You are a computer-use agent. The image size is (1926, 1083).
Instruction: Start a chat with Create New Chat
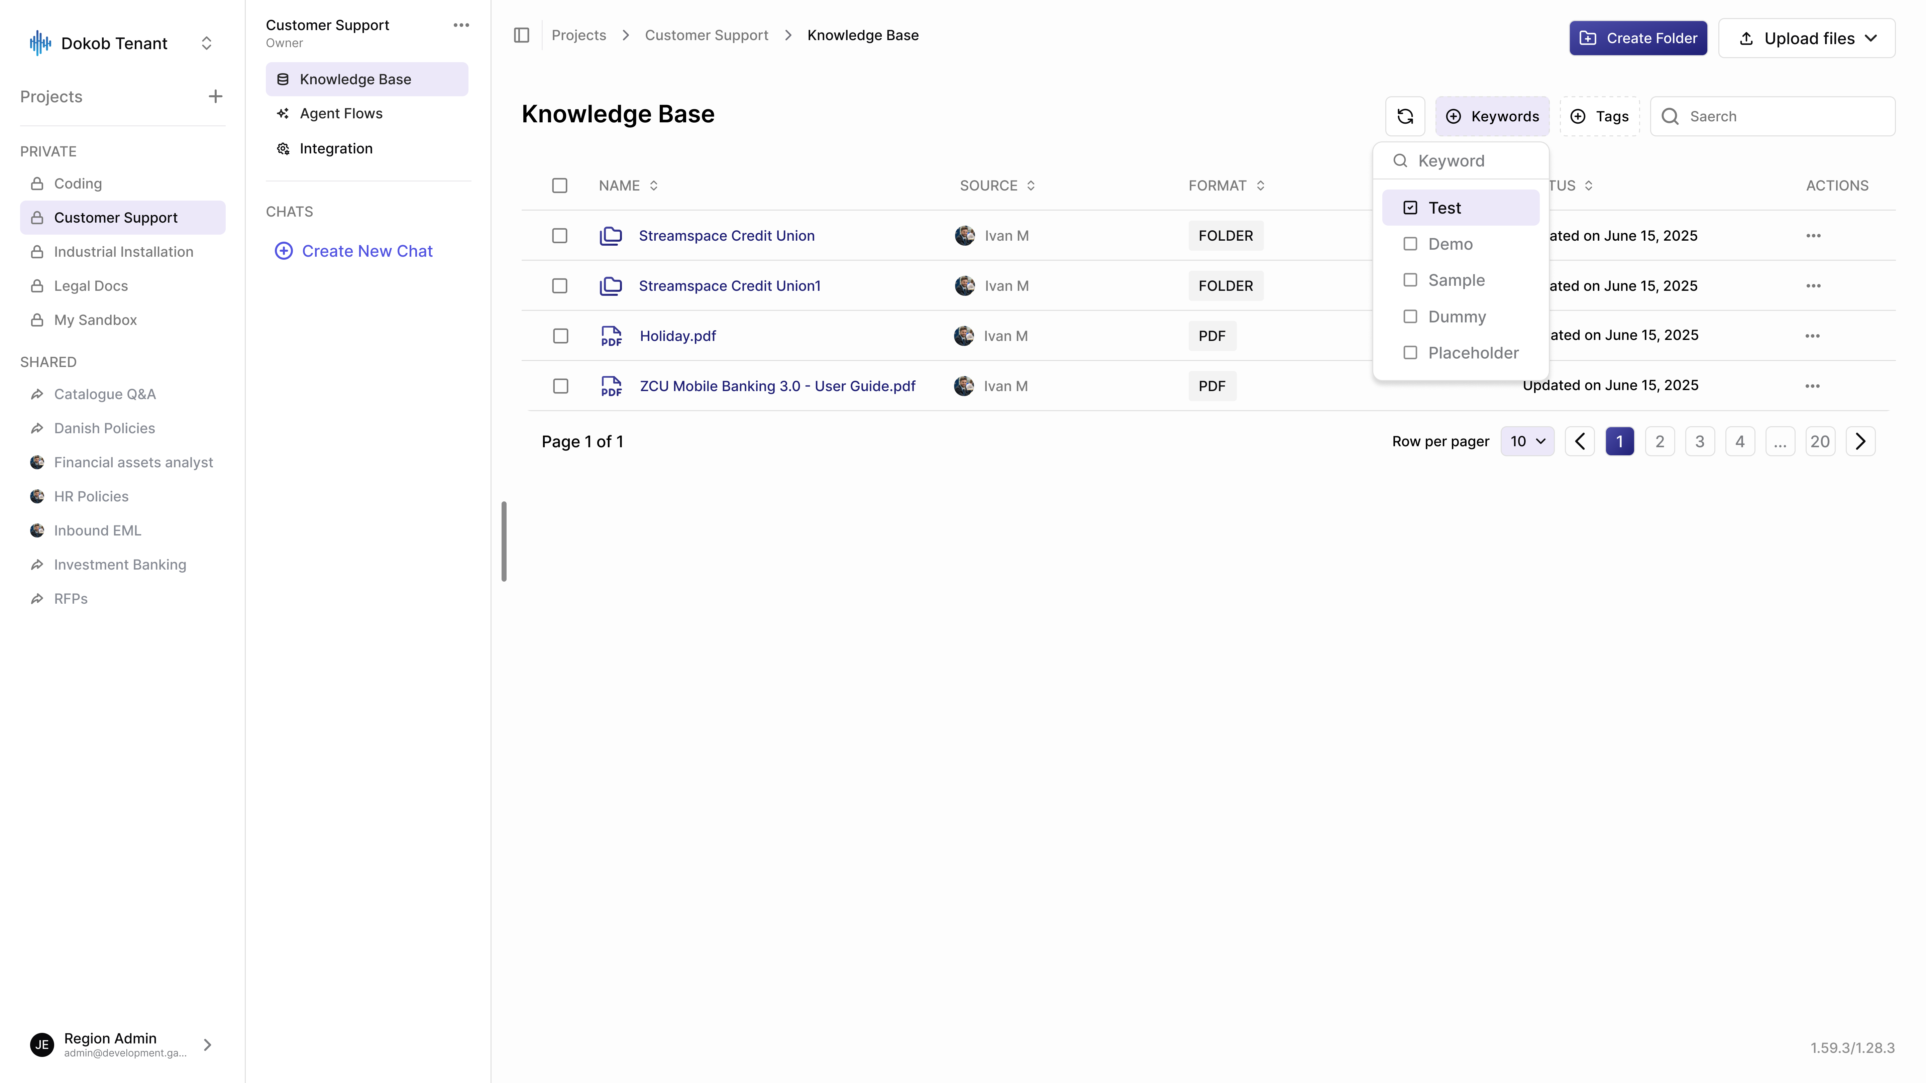(x=354, y=250)
